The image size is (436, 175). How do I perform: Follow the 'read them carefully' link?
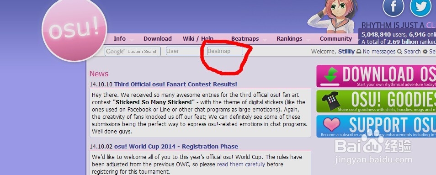tap(241, 164)
